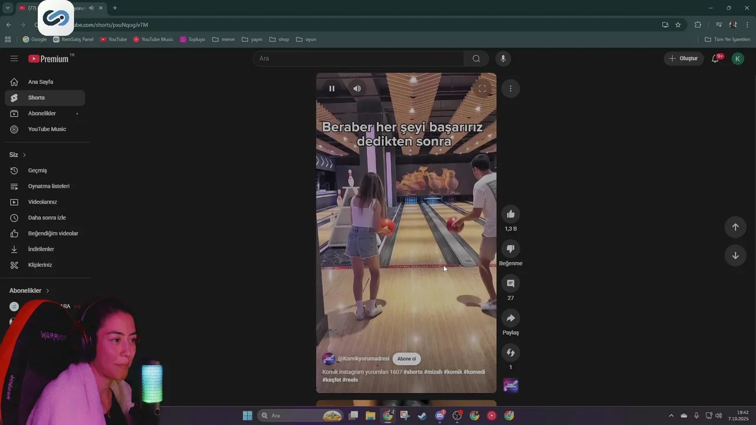Select Shorts in the sidebar

coord(45,97)
